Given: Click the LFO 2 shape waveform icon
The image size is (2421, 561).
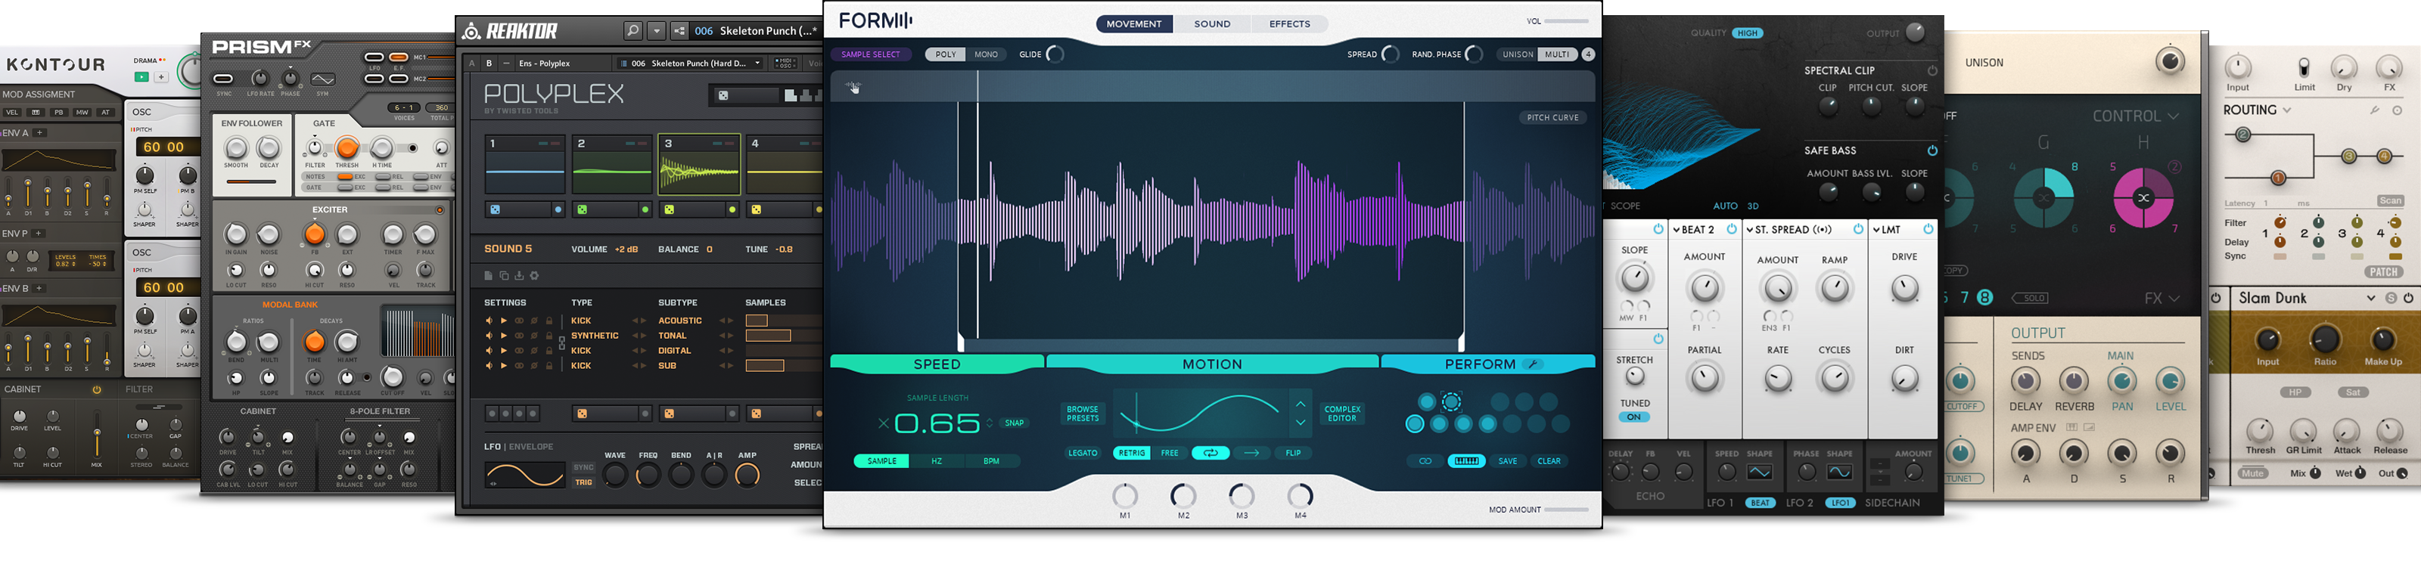Looking at the screenshot, I should coord(1839,473).
